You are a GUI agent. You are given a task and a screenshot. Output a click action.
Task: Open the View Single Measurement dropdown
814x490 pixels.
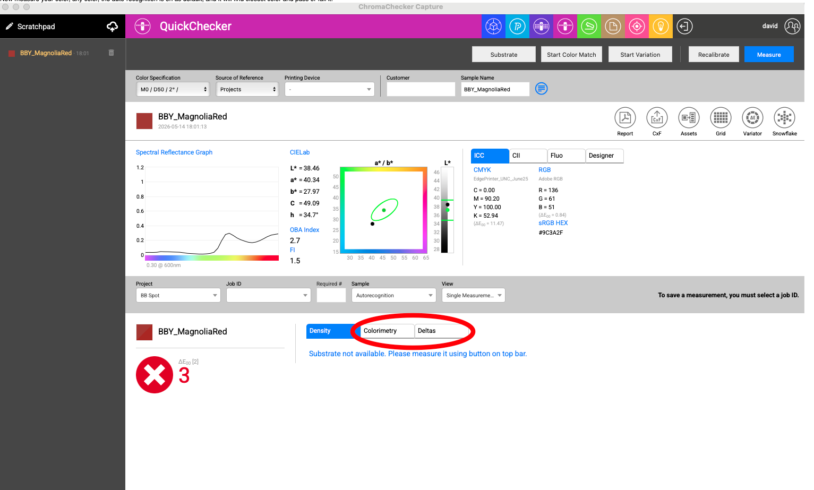pos(473,295)
